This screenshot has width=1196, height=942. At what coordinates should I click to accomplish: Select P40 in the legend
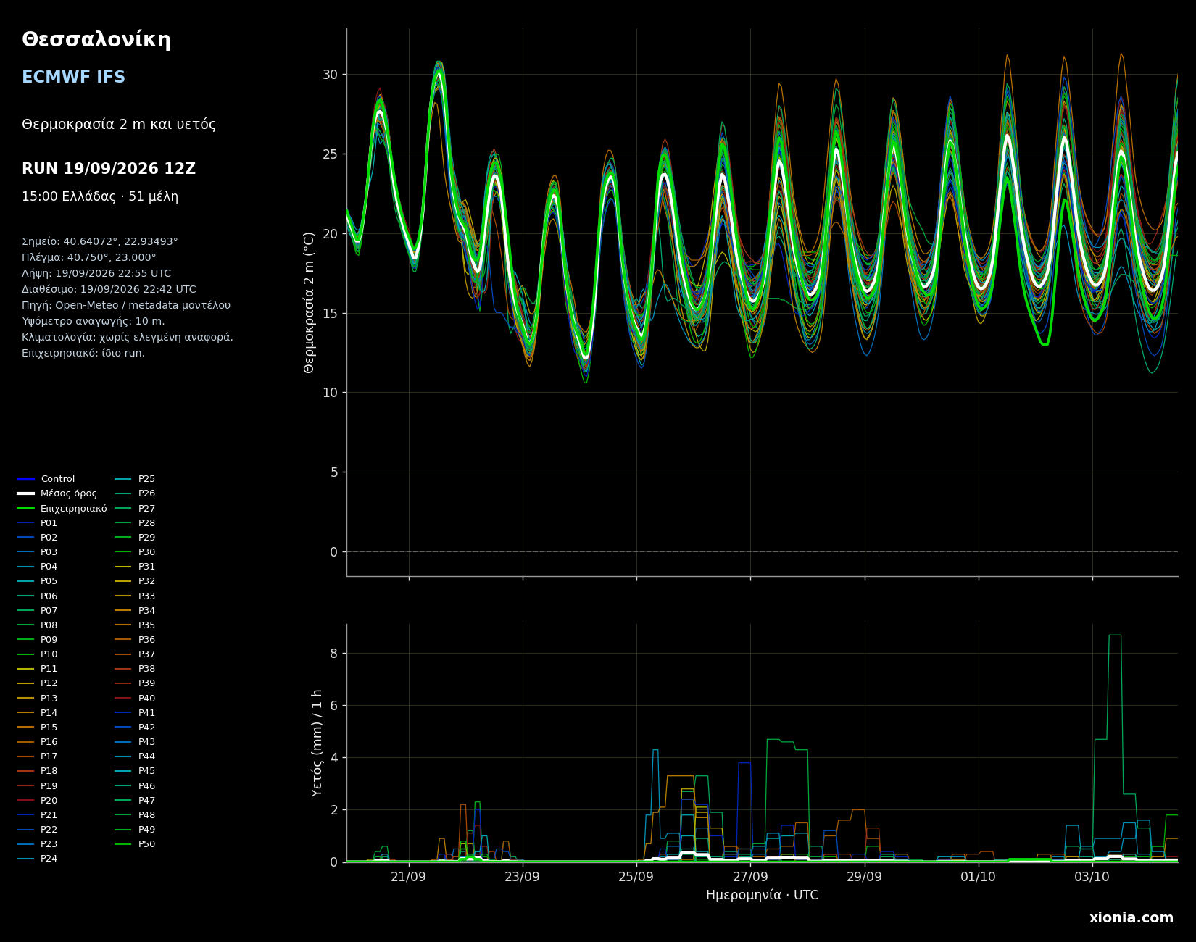tap(136, 699)
